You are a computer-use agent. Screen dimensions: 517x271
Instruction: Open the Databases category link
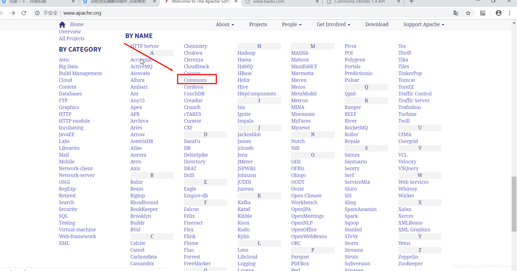70,94
